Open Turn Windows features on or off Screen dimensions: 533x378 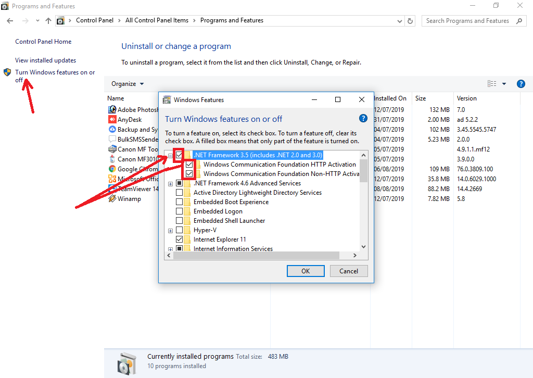tap(55, 76)
